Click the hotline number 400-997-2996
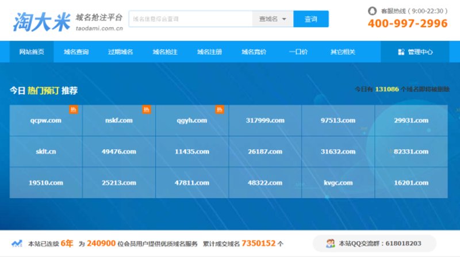The width and height of the screenshot is (460, 257). coord(408,24)
